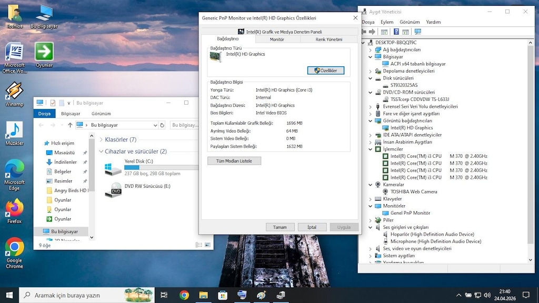Collapse Disk sürücüleri node
The height and width of the screenshot is (303, 539).
pos(370,78)
